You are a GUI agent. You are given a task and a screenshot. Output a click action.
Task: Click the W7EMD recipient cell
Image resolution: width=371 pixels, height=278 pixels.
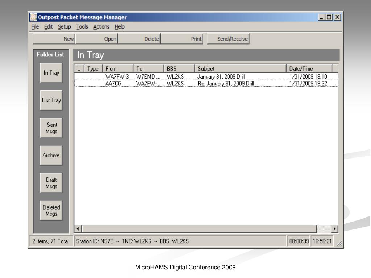148,77
